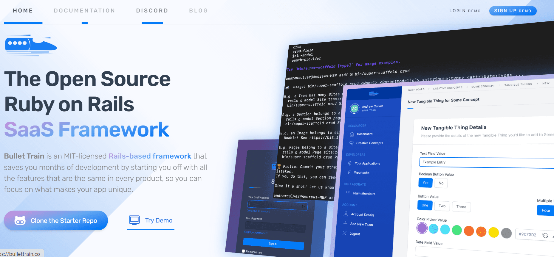Click the Account Details person icon
This screenshot has width=554, height=257.
click(346, 214)
